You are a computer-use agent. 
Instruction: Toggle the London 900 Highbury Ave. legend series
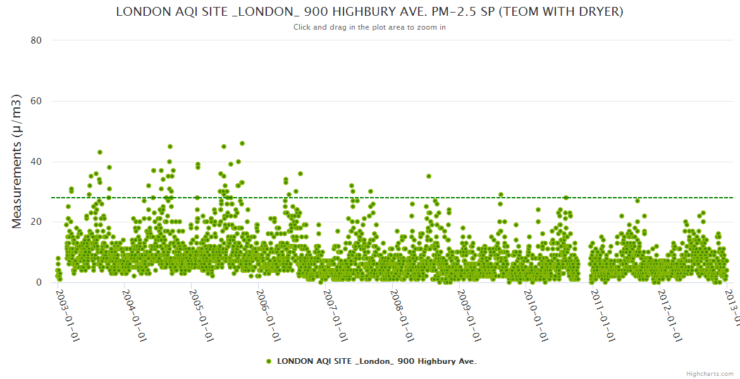(x=376, y=362)
